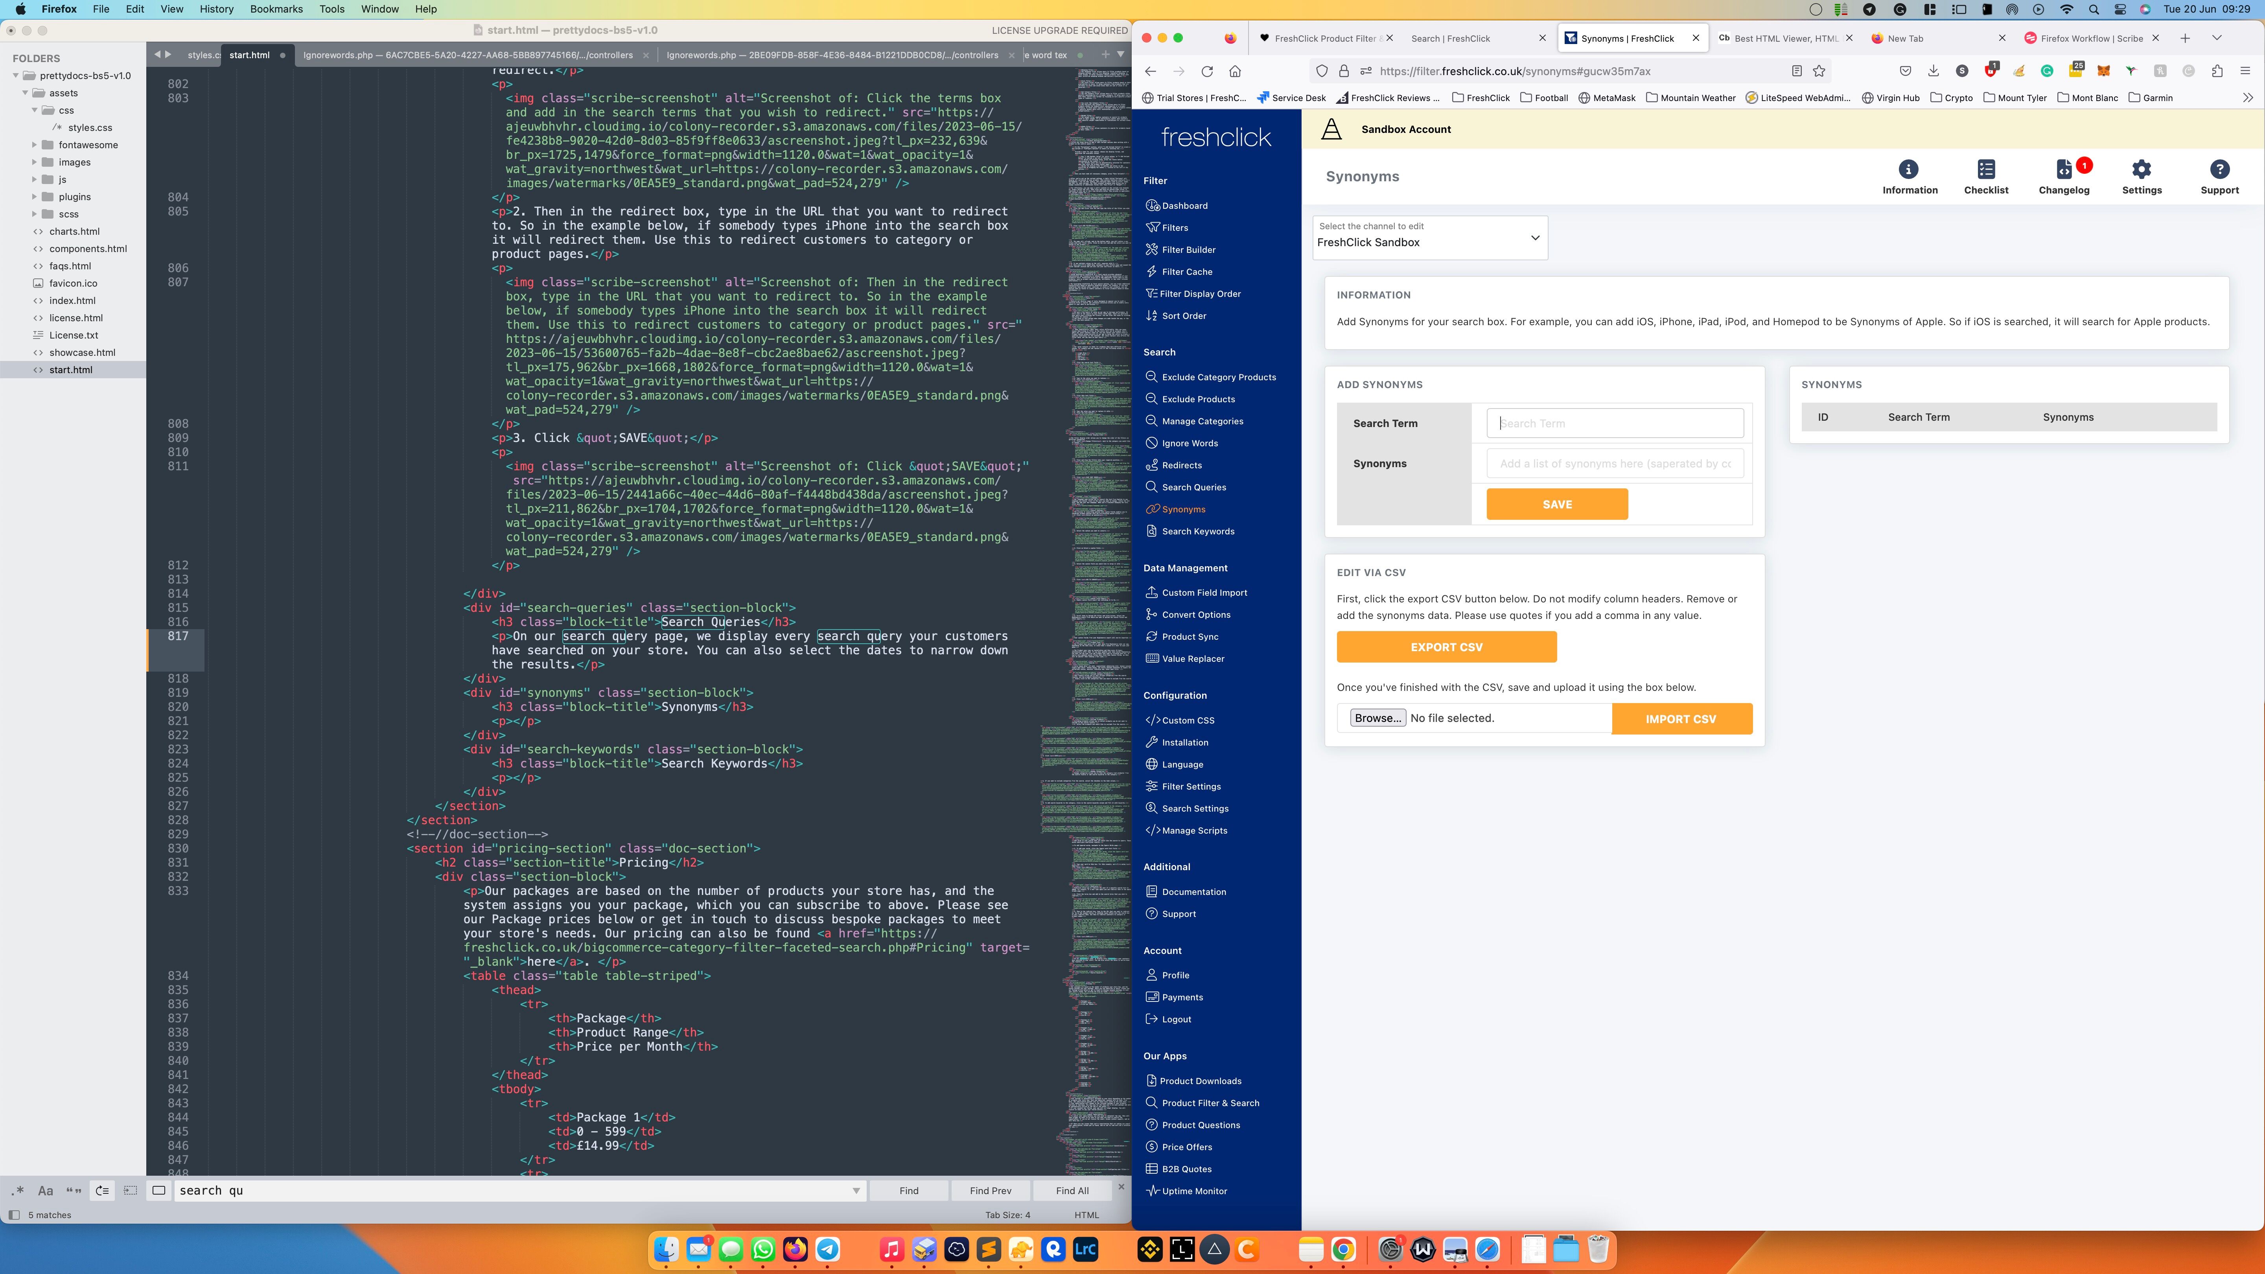Open the Checklist icon

pos(1985,177)
